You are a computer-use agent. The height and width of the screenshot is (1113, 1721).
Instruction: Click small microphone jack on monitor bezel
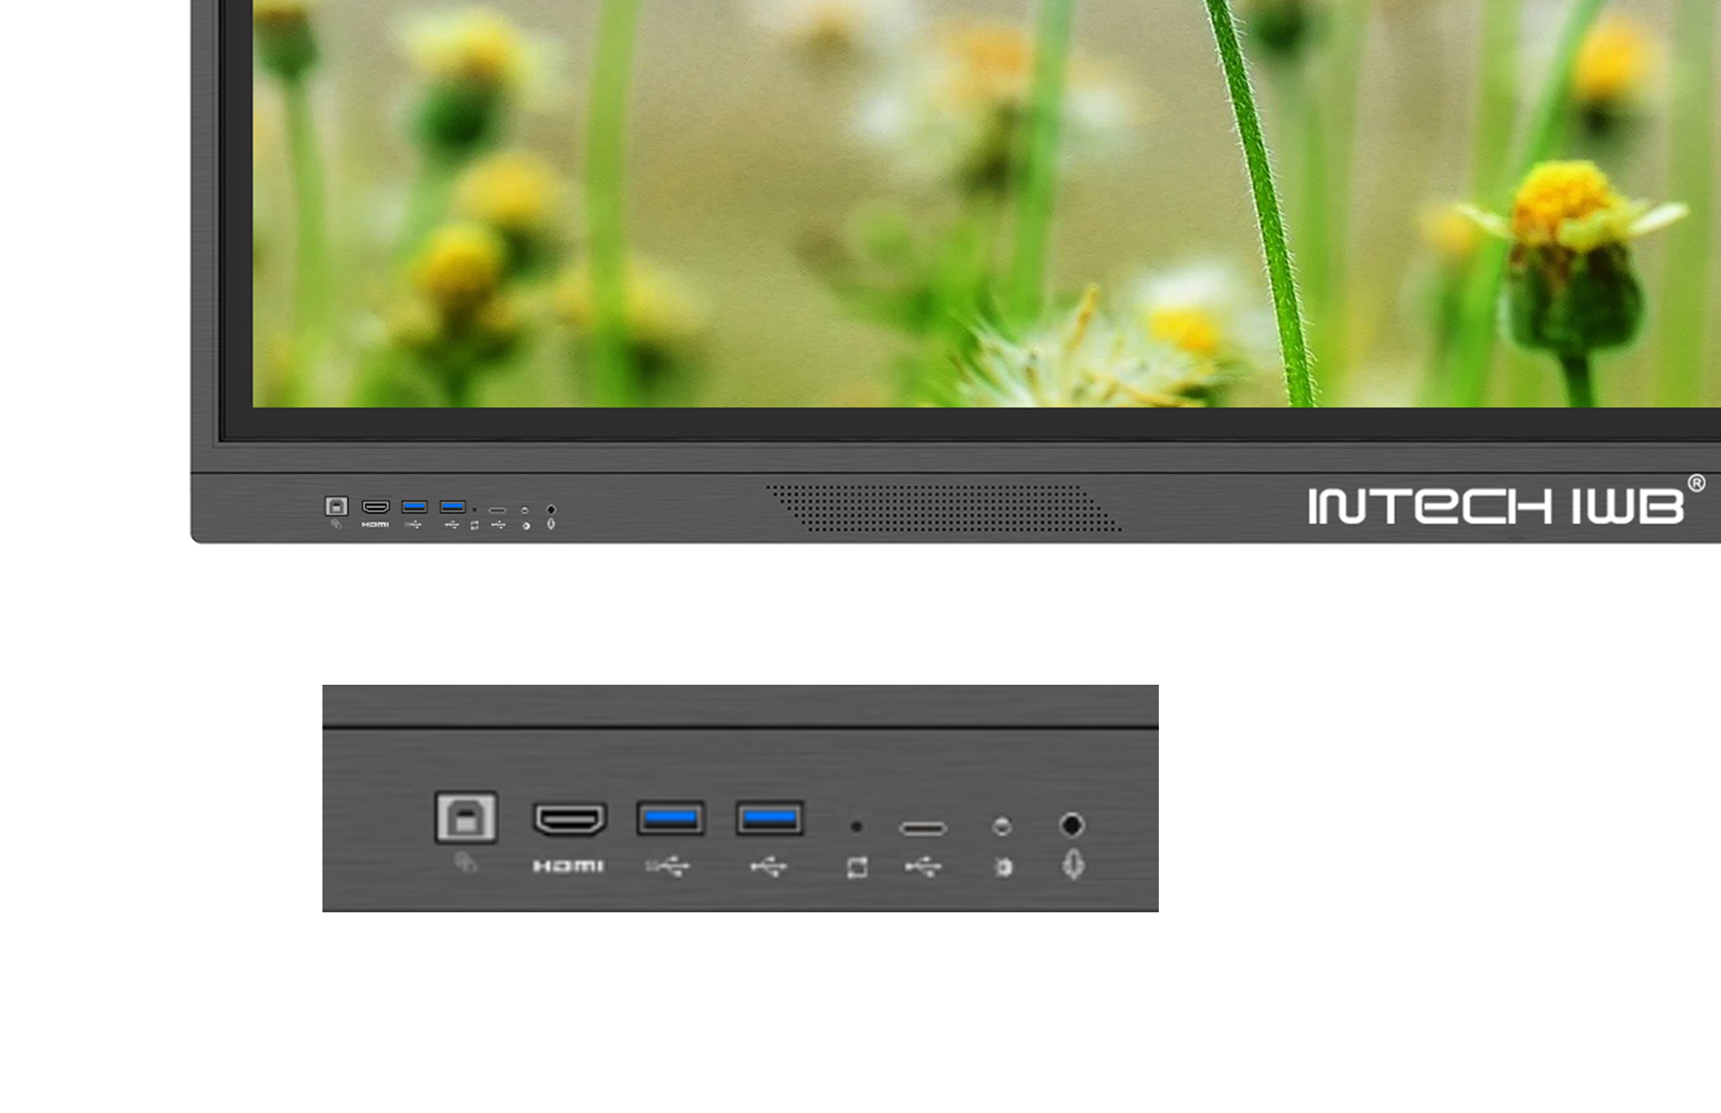click(551, 509)
